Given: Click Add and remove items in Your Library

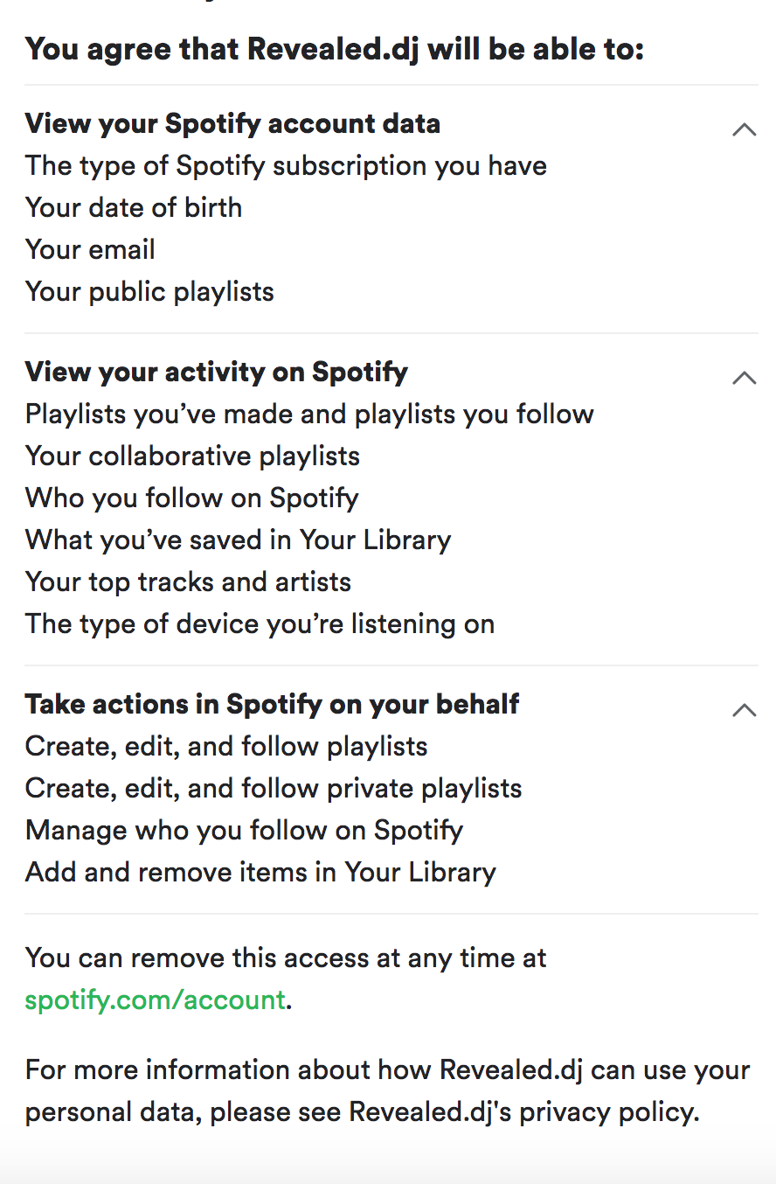Looking at the screenshot, I should (260, 872).
